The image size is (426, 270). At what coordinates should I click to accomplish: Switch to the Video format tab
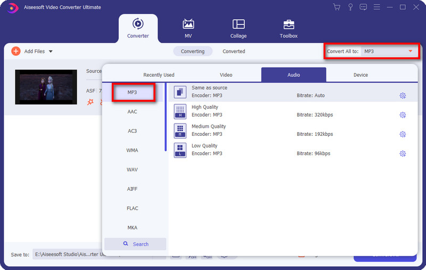(226, 75)
